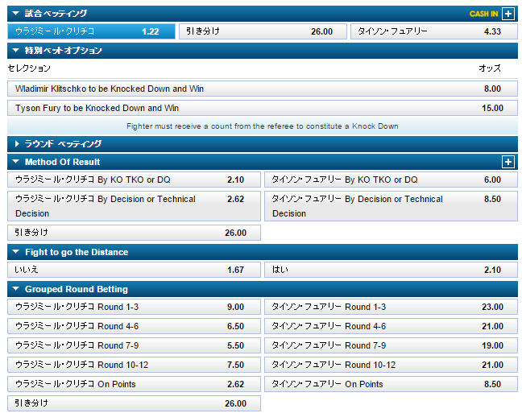Bet ウラジミール・クリチコ Round 4-6 at 6.50
Viewport: 522px width, 413px height.
134,326
